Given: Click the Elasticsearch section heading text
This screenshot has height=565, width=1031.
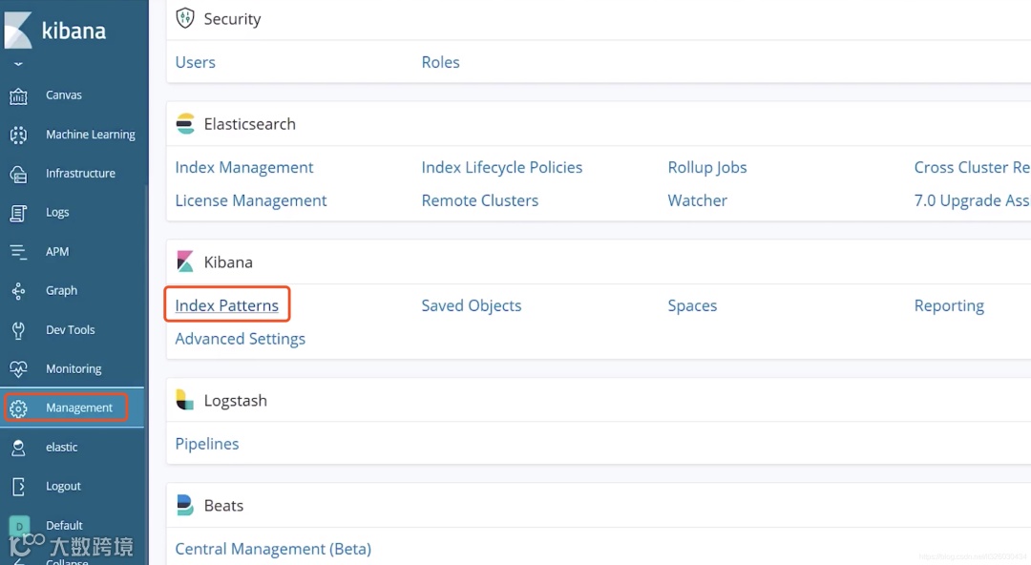Looking at the screenshot, I should pyautogui.click(x=250, y=124).
